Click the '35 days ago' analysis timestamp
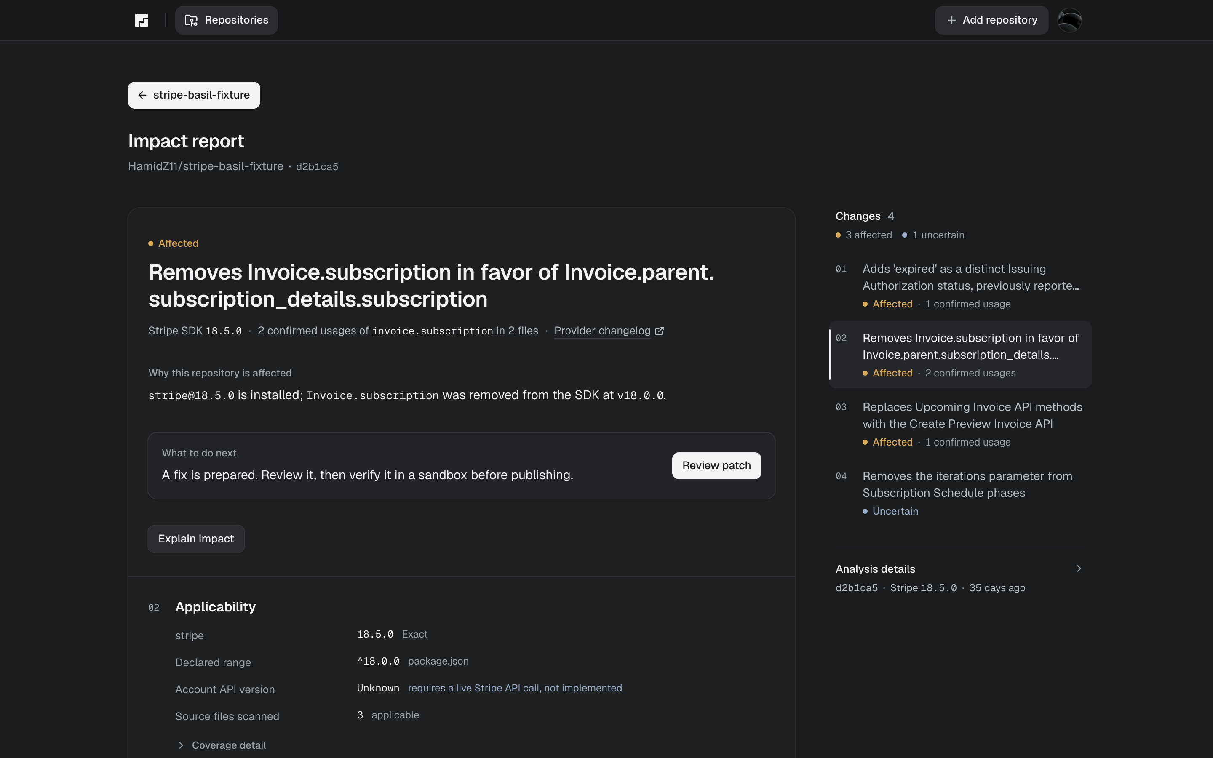Screen dimensions: 1213x758 [997, 588]
